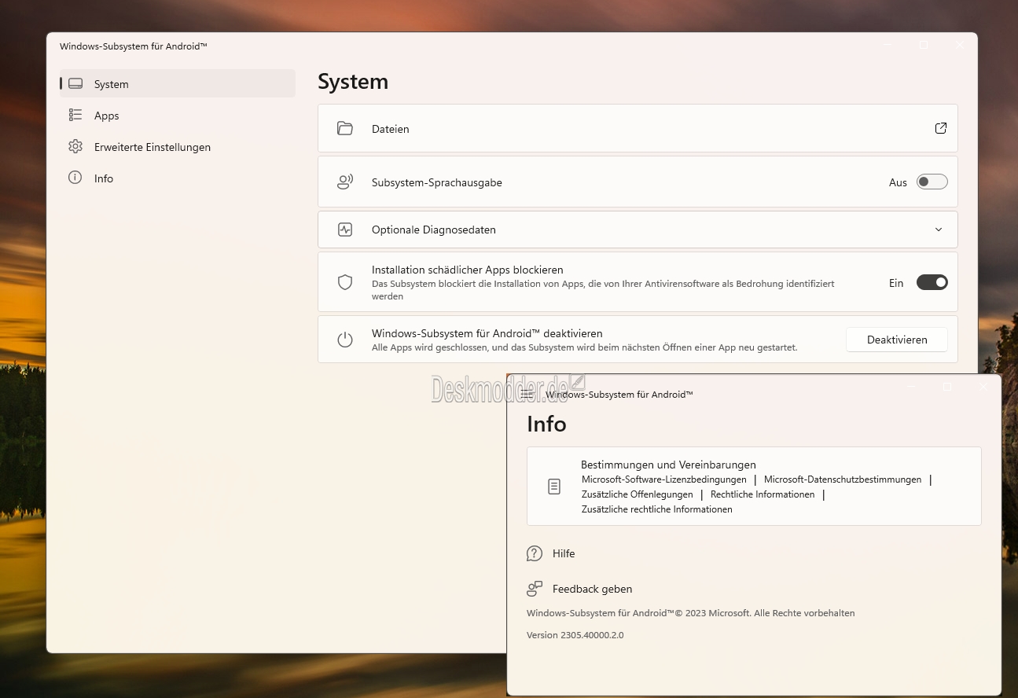Open the Feedback geben link
This screenshot has height=698, width=1018.
(592, 589)
